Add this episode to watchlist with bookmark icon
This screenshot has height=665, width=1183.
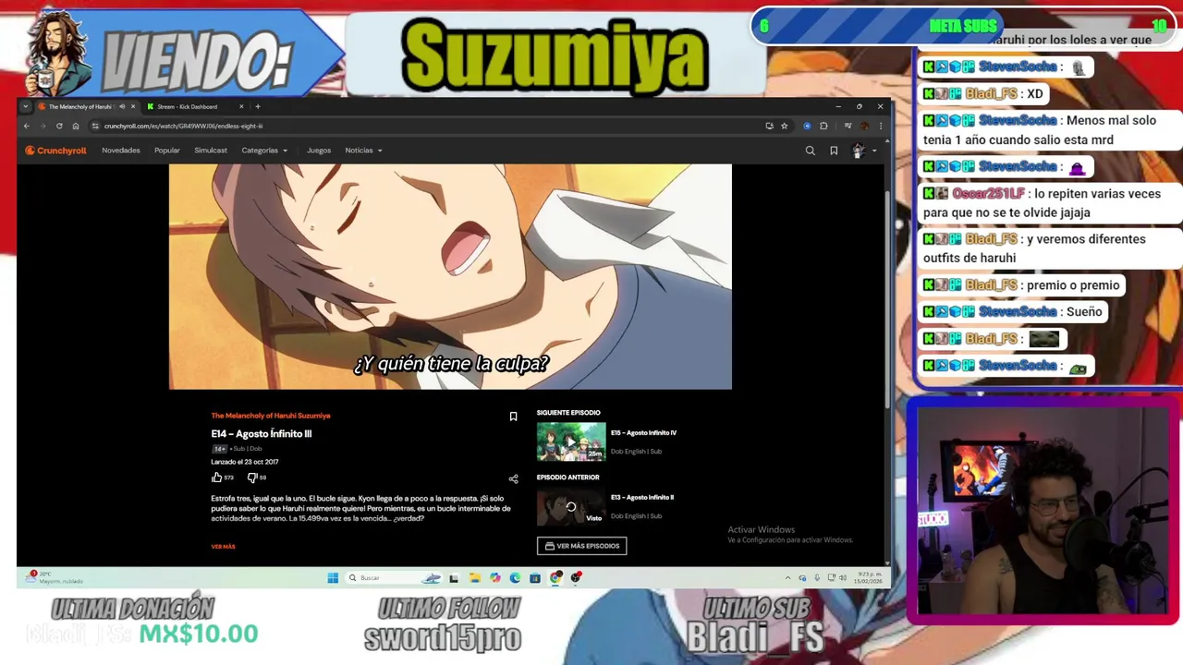coord(513,417)
